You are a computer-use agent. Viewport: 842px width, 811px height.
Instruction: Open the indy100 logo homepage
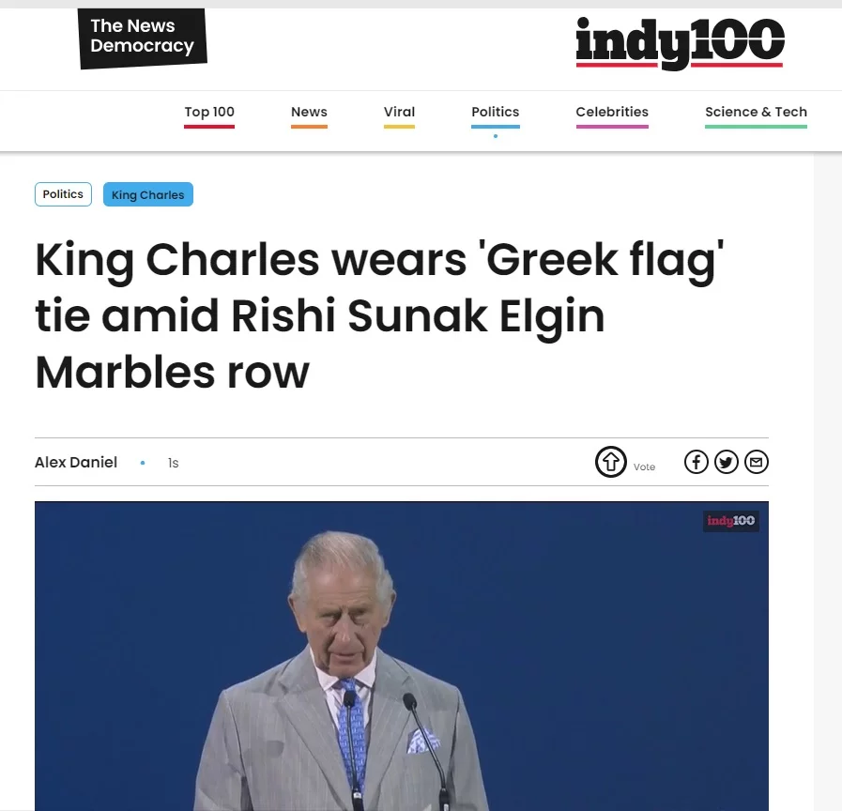pyautogui.click(x=680, y=43)
